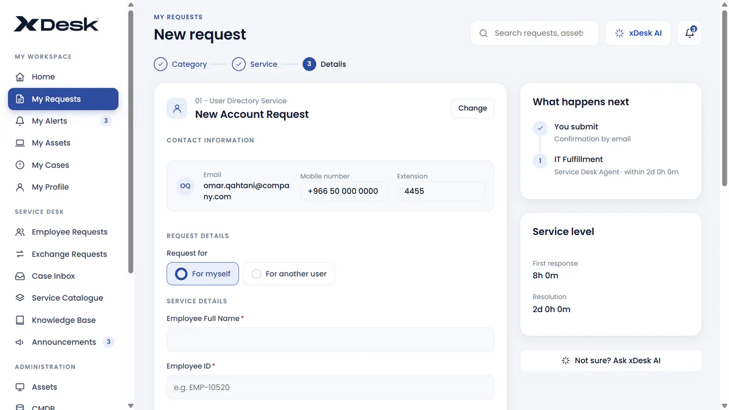
Task: Click the Announcements megaphone icon
Action: 20,342
